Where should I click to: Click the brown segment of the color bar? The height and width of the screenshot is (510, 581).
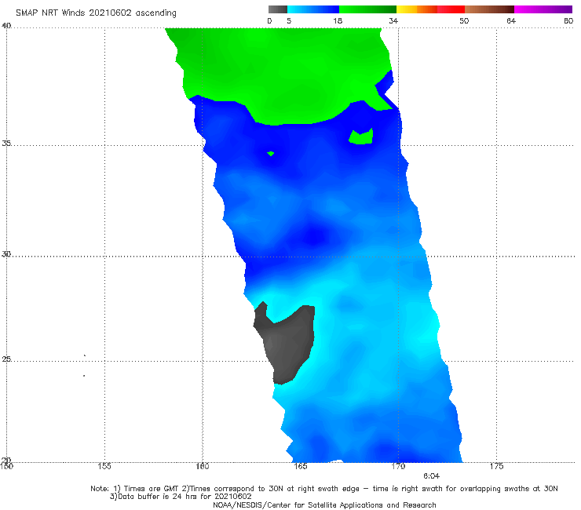(489, 9)
